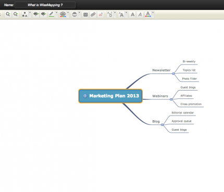Open the font size dropdown arrow

(126, 15)
